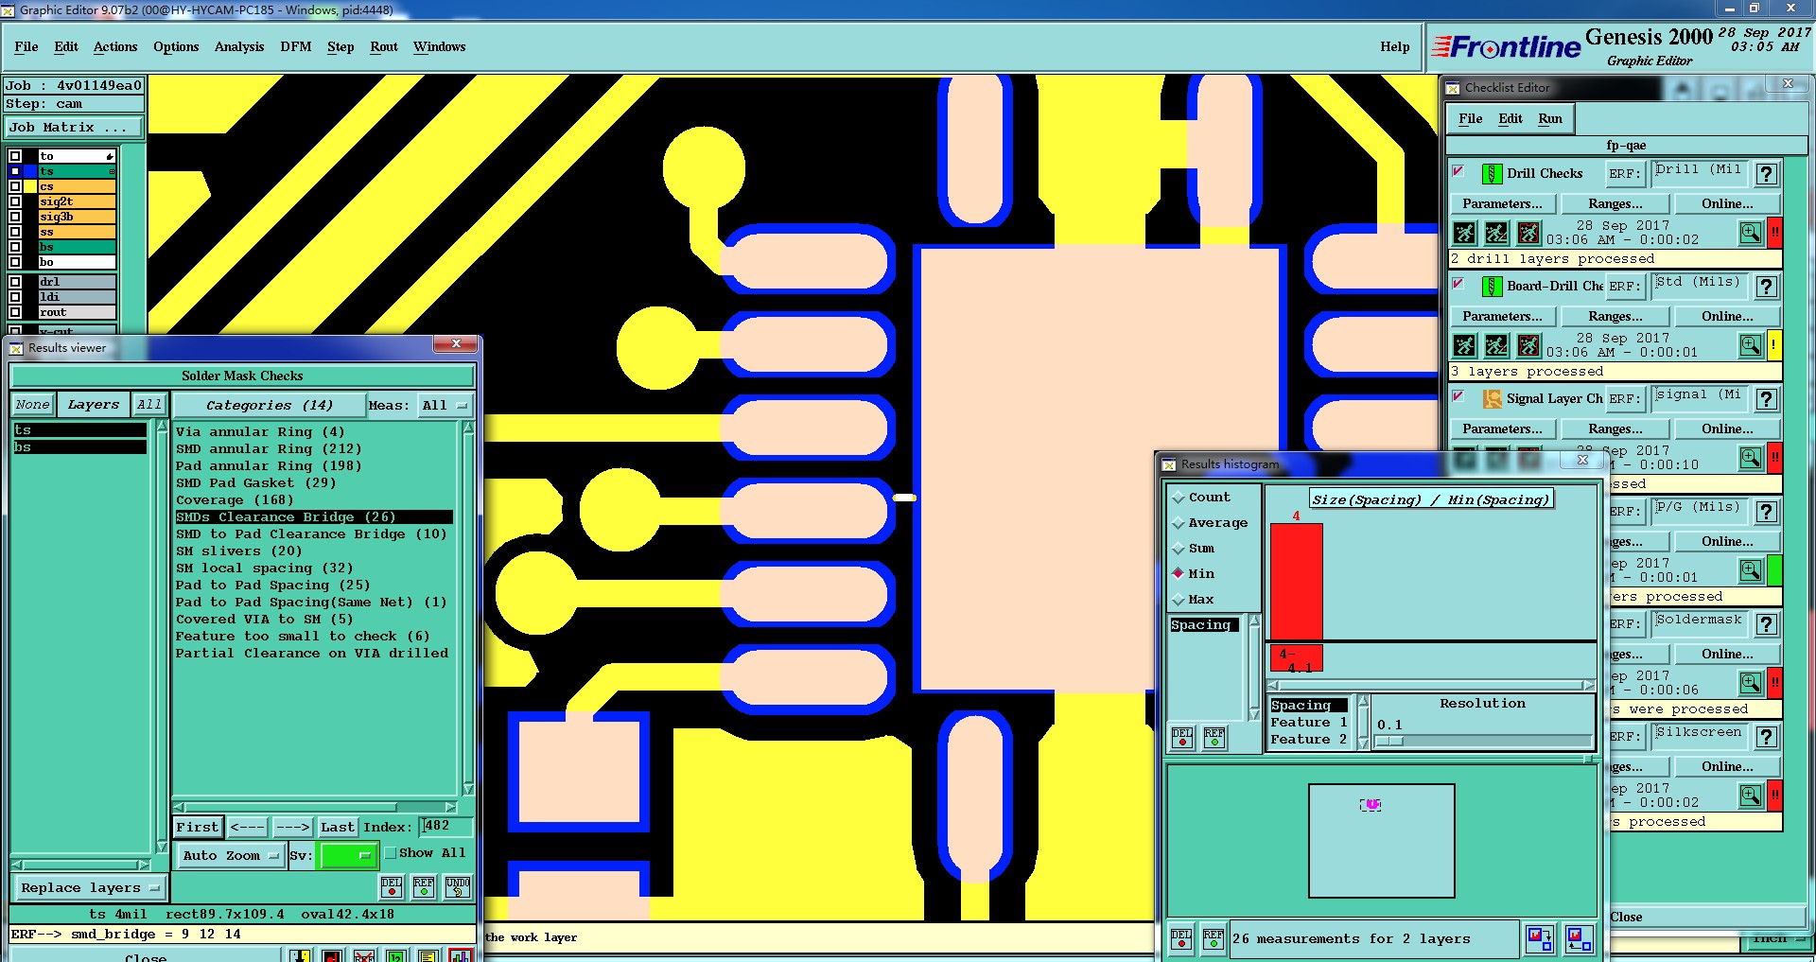Open help for Board-Drill Checks
This screenshot has width=1816, height=962.
pyautogui.click(x=1766, y=287)
